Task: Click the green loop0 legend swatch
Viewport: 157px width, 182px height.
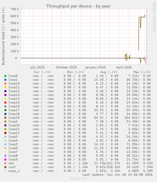Action: tap(5, 76)
